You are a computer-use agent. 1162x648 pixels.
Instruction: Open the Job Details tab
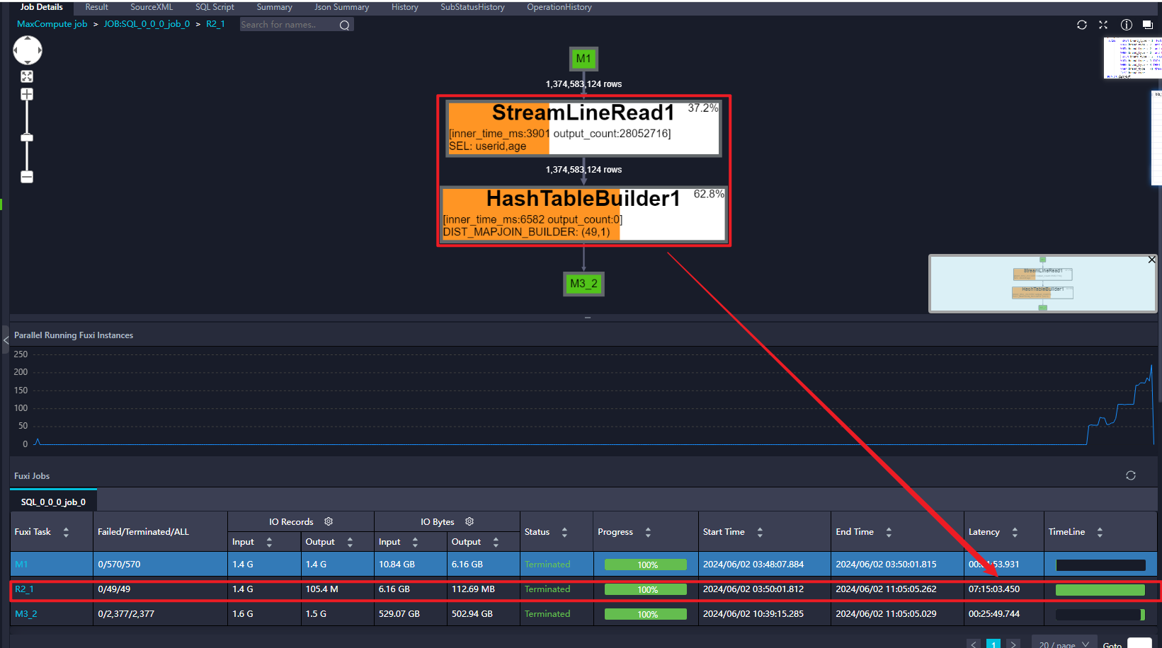tap(41, 7)
